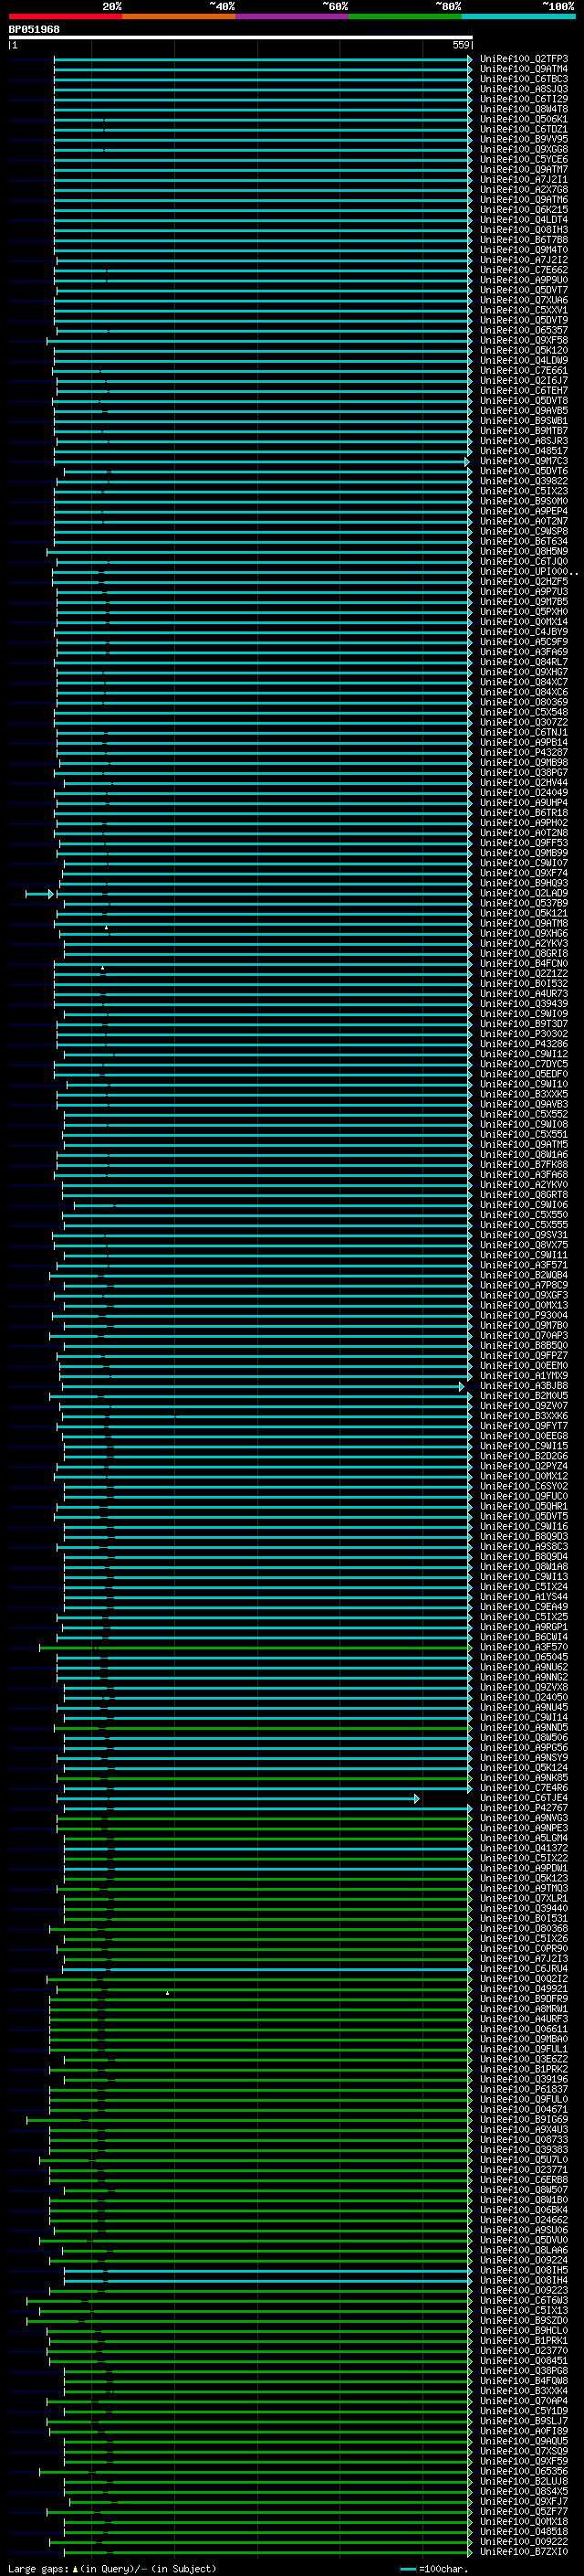Click the UniRef100_Q8W1A6 label
The image size is (584, 2576).
pyautogui.click(x=523, y=1155)
